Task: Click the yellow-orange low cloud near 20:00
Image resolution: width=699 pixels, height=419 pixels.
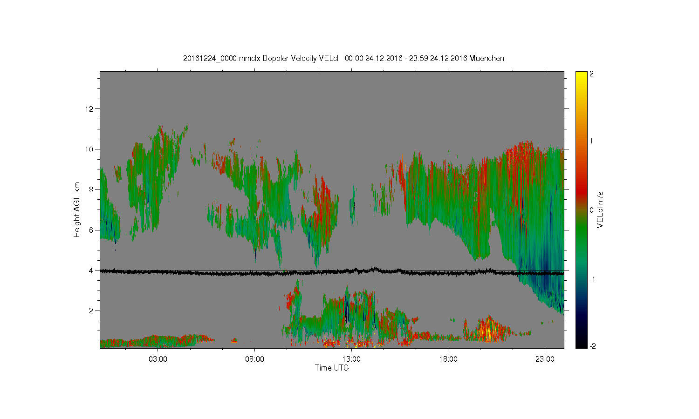Action: (x=488, y=330)
